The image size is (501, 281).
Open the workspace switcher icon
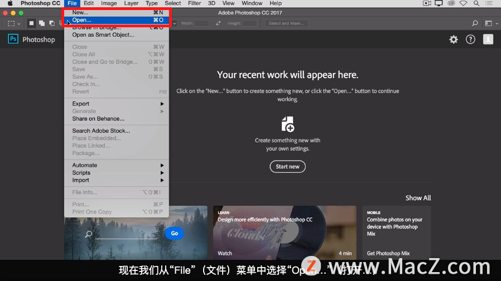[x=489, y=23]
